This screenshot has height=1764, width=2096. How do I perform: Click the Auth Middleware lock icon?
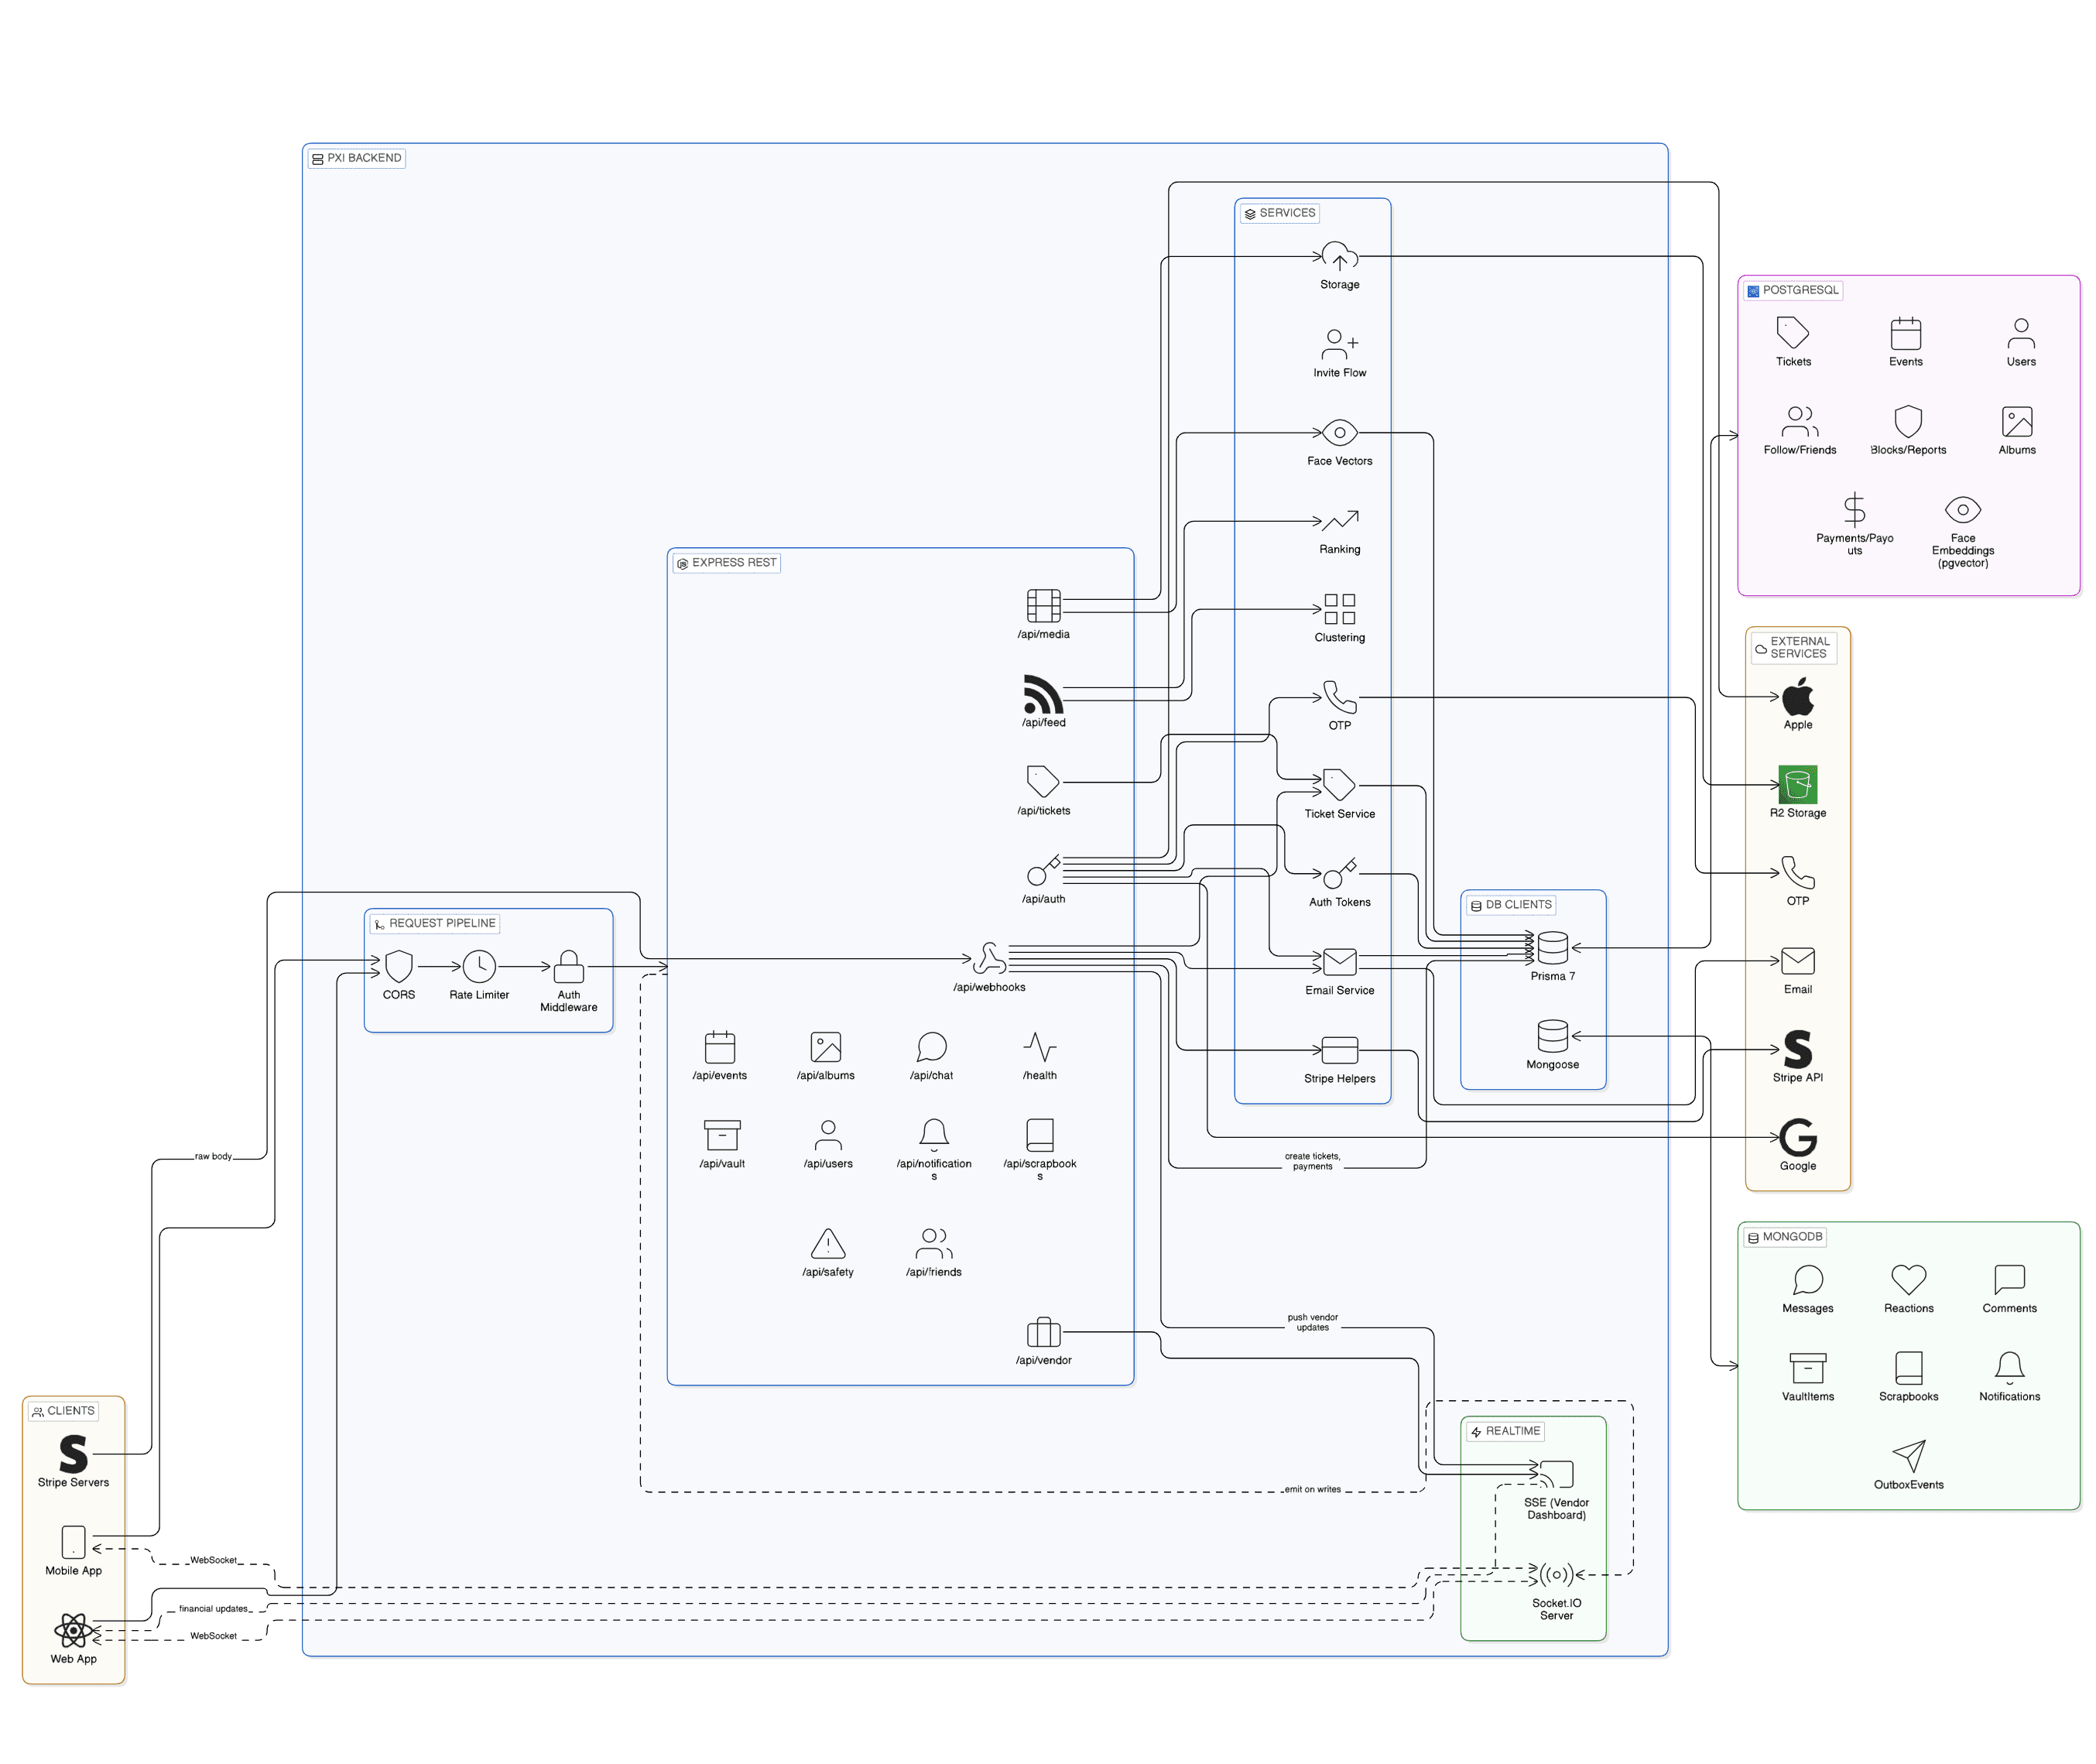pos(569,967)
